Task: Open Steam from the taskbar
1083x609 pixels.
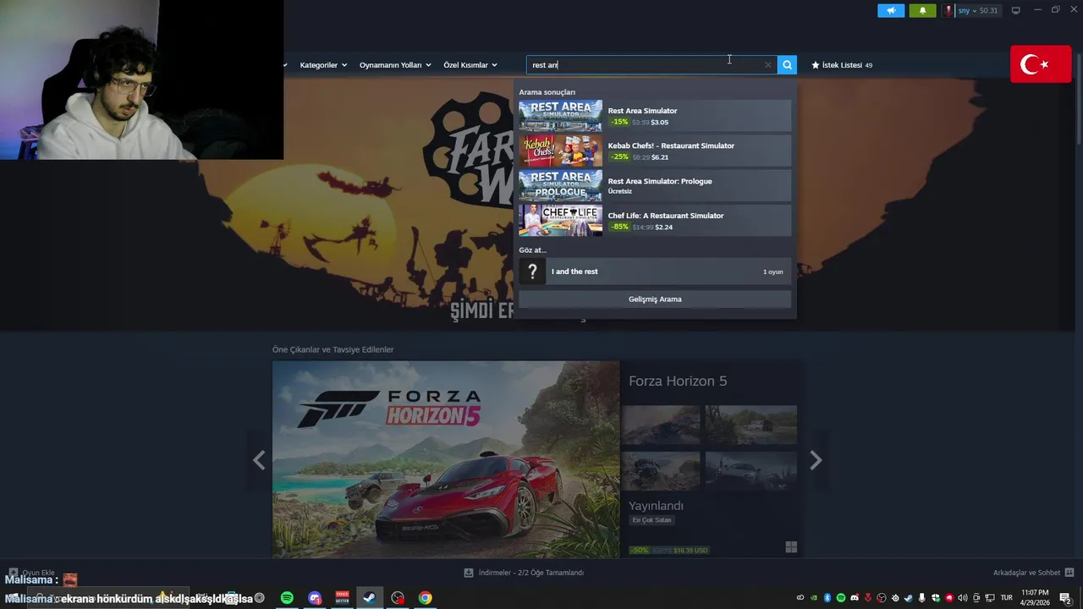Action: click(370, 598)
